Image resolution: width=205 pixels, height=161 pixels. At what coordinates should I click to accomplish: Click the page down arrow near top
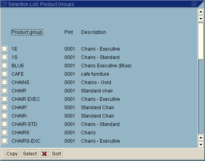[201, 19]
